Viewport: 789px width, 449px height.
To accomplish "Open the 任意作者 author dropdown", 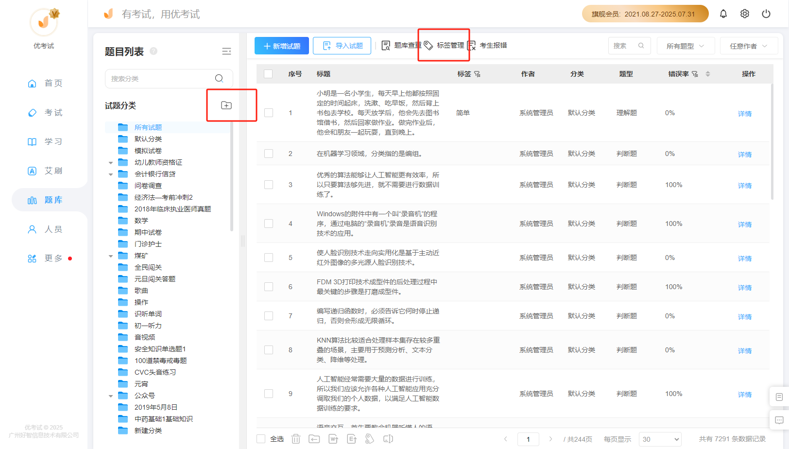I will point(749,46).
